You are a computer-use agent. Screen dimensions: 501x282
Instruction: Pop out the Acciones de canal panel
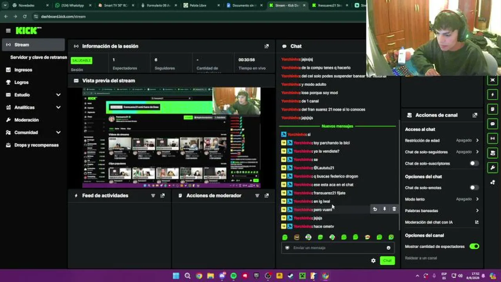[x=475, y=115]
